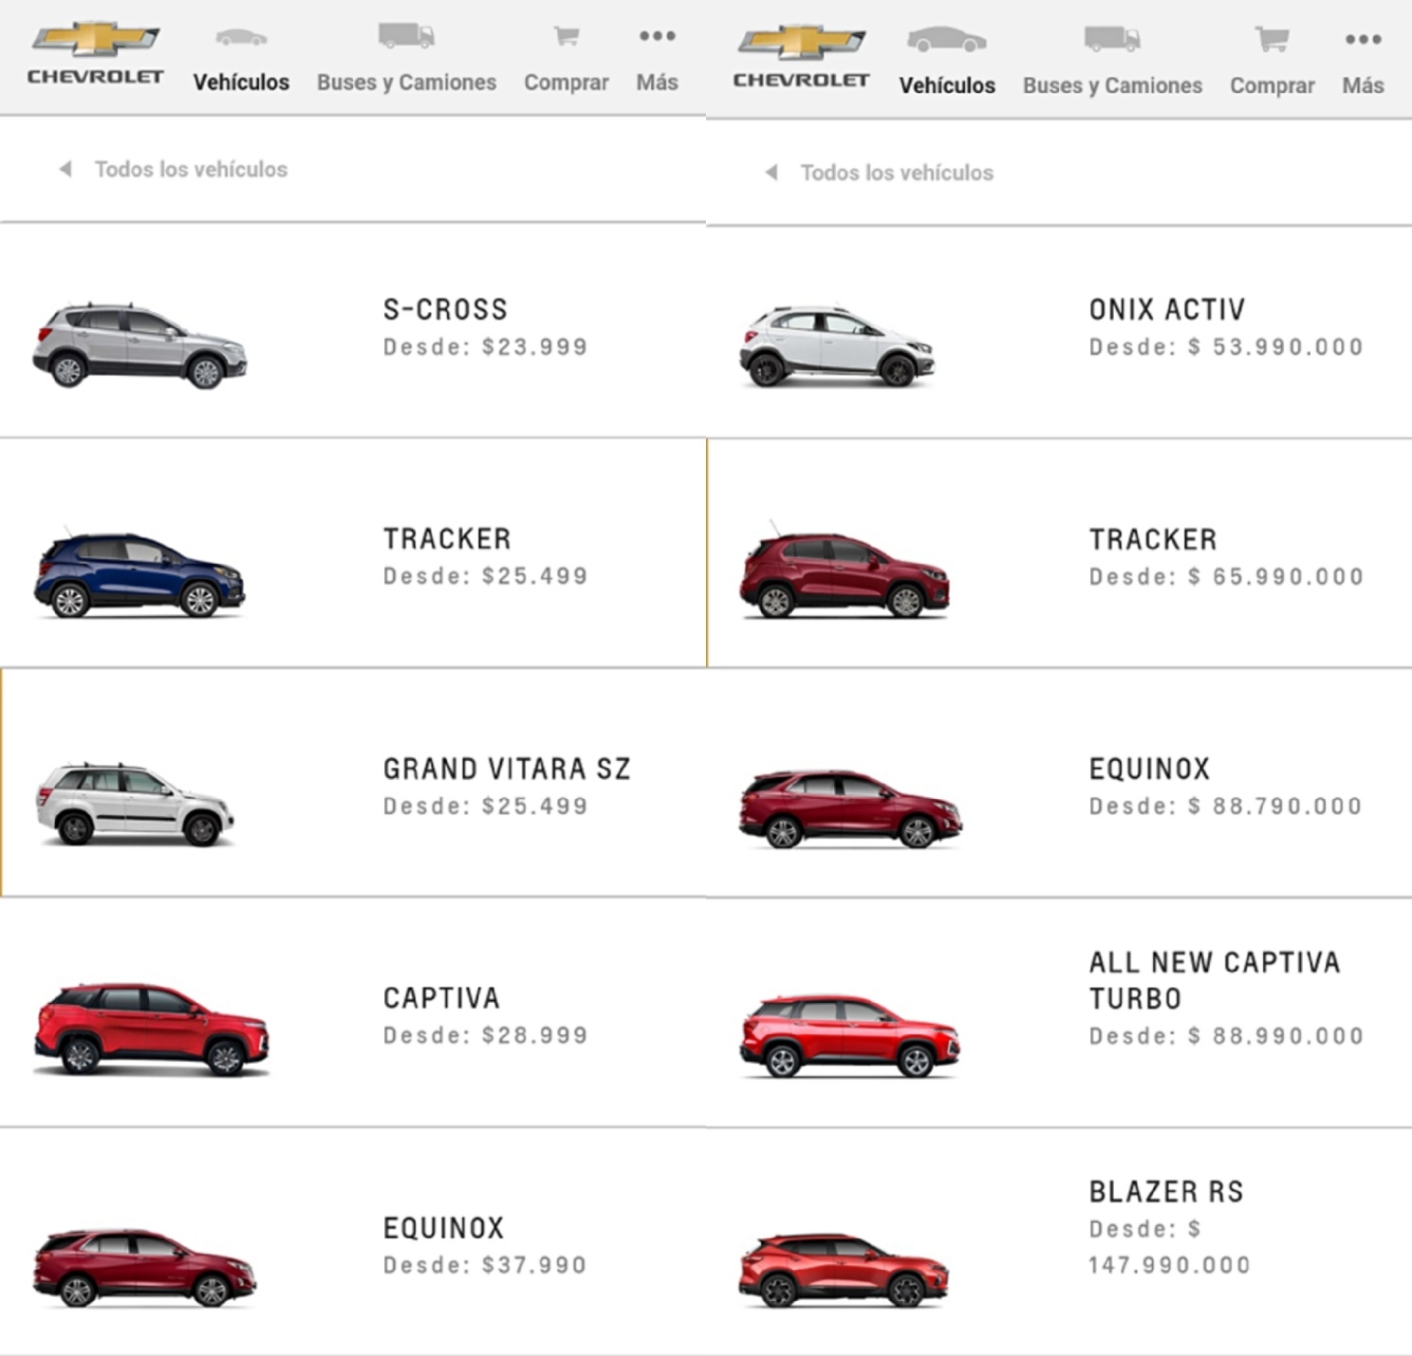Select the Comprar label on the left page
Screen dimensions: 1412x1356
click(567, 83)
